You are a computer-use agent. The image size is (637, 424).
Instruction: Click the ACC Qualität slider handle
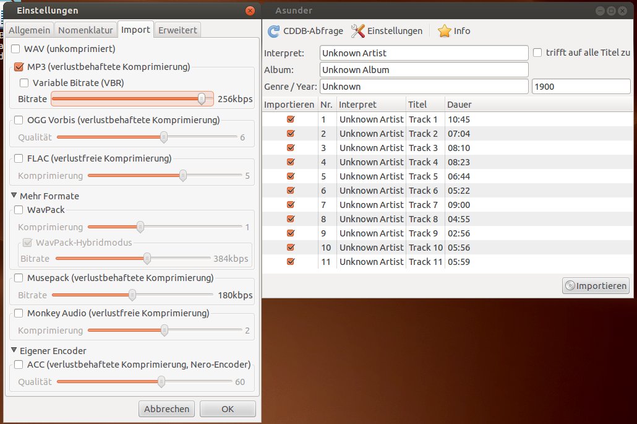tap(161, 382)
